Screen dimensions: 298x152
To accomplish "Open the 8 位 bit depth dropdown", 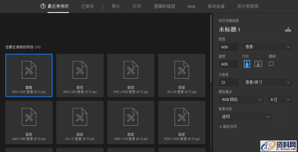I will [x=280, y=99].
